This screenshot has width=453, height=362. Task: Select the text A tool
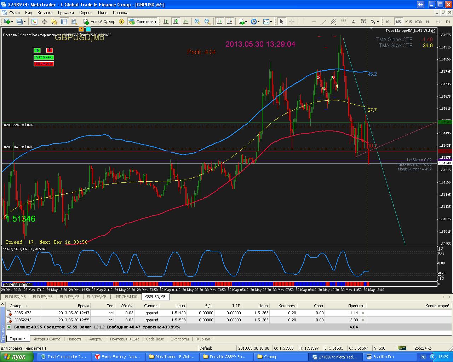point(353,22)
